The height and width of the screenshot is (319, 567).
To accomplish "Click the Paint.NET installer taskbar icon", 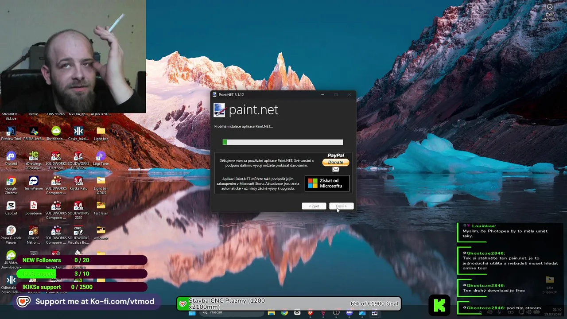I will point(375,313).
